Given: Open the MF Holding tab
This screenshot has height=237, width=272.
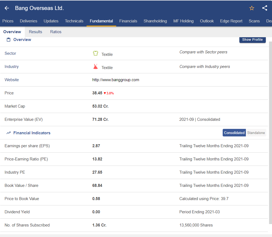Looking at the screenshot, I should (183, 21).
